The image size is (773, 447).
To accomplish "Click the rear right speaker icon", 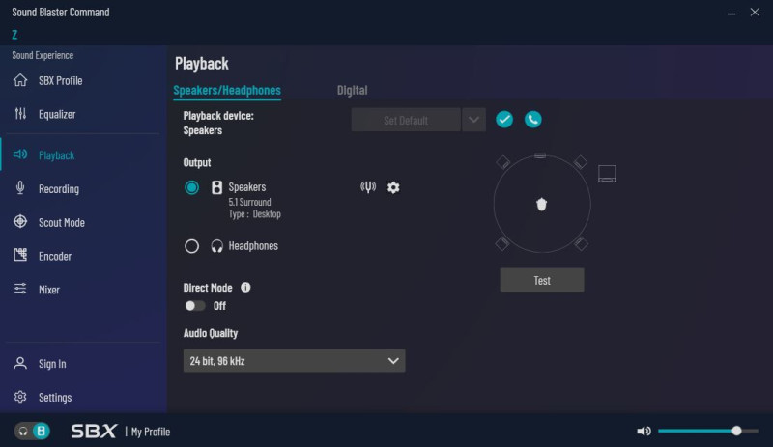I will point(582,243).
